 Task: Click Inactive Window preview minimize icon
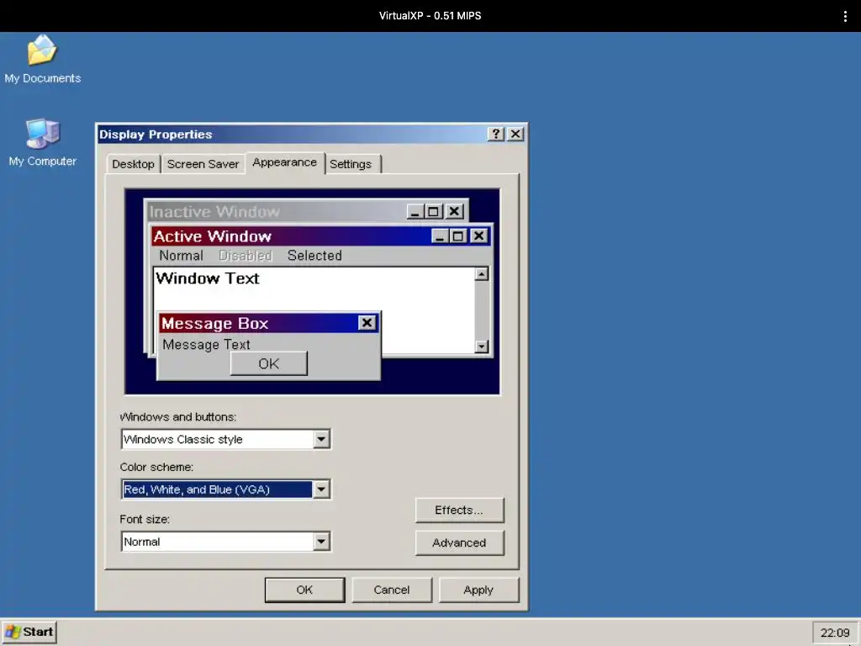pos(415,211)
